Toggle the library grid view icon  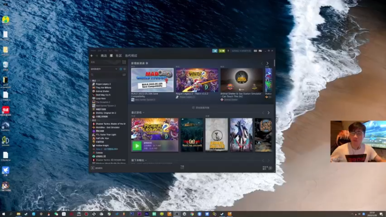[124, 62]
